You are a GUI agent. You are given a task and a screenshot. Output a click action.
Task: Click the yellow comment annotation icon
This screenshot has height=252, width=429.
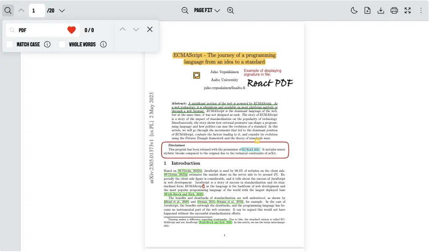pos(197,75)
